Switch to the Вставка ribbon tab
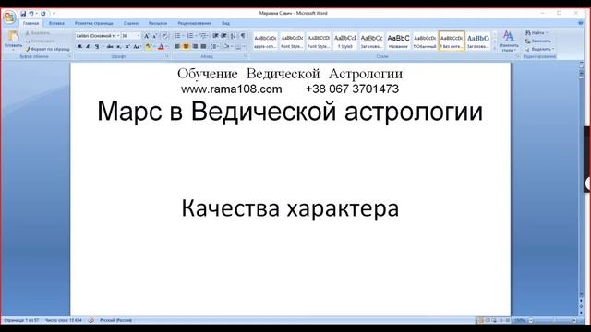591x332 pixels. [x=56, y=23]
